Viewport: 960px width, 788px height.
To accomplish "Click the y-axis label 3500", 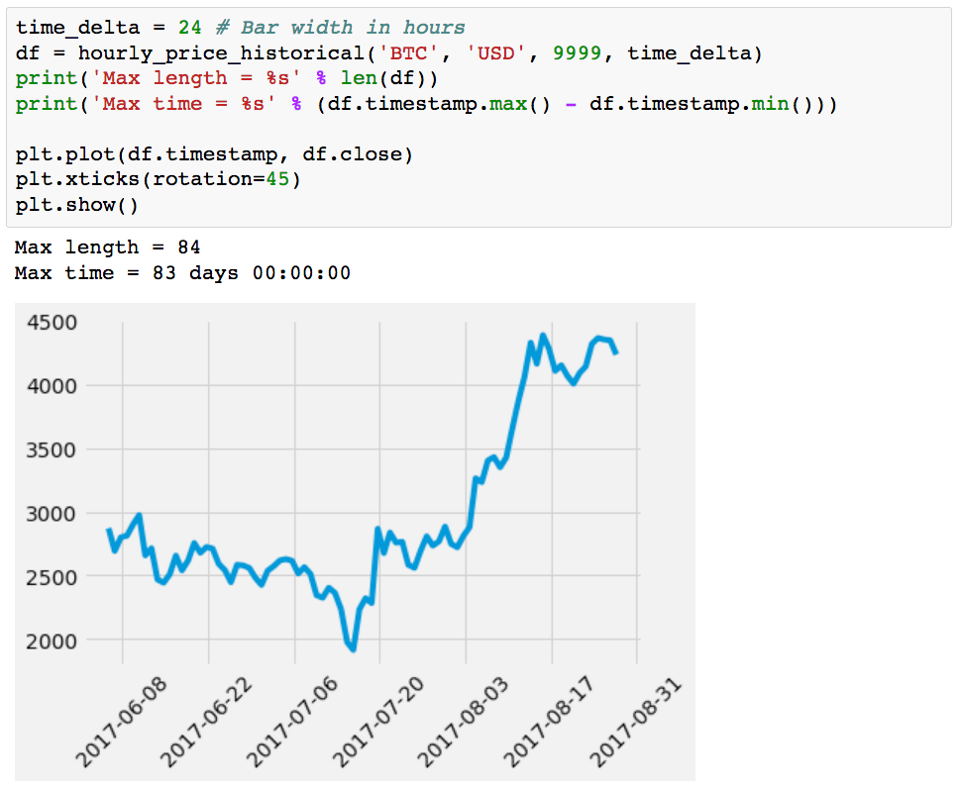I will [x=52, y=449].
